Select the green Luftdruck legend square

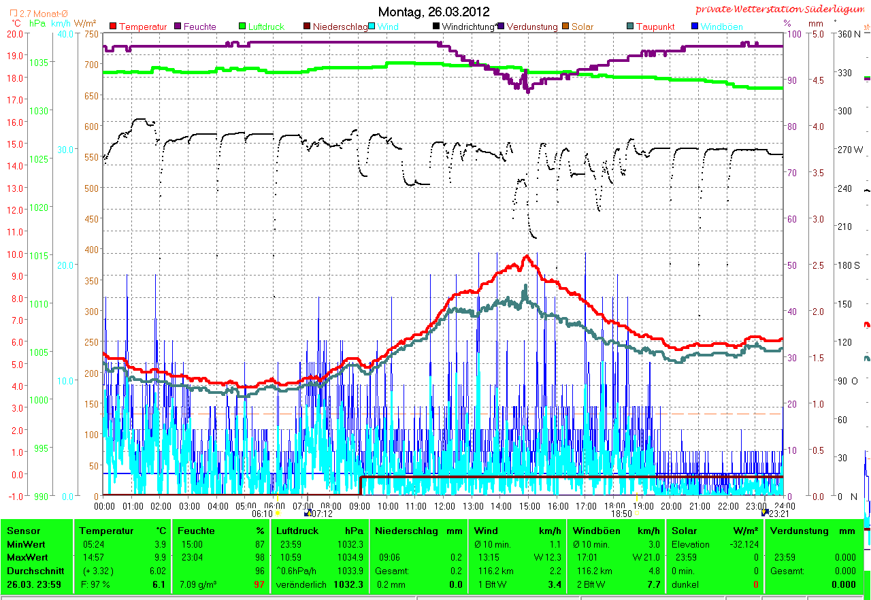coord(243,27)
